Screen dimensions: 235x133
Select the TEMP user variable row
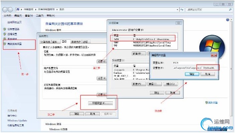(x=145, y=42)
